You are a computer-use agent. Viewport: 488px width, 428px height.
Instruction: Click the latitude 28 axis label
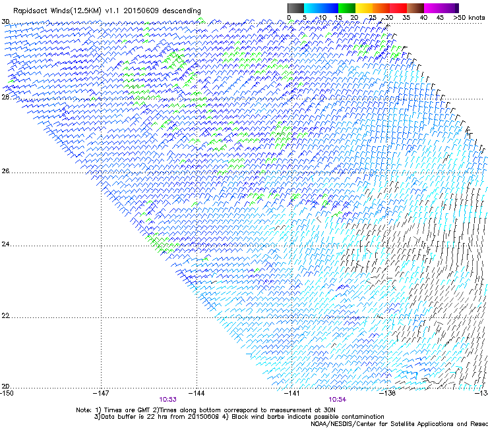click(5, 97)
